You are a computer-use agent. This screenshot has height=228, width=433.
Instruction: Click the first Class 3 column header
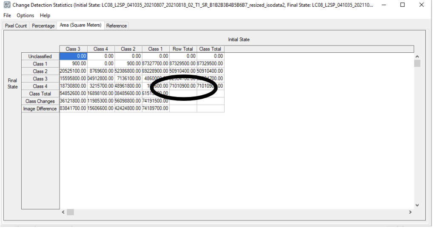[74, 49]
